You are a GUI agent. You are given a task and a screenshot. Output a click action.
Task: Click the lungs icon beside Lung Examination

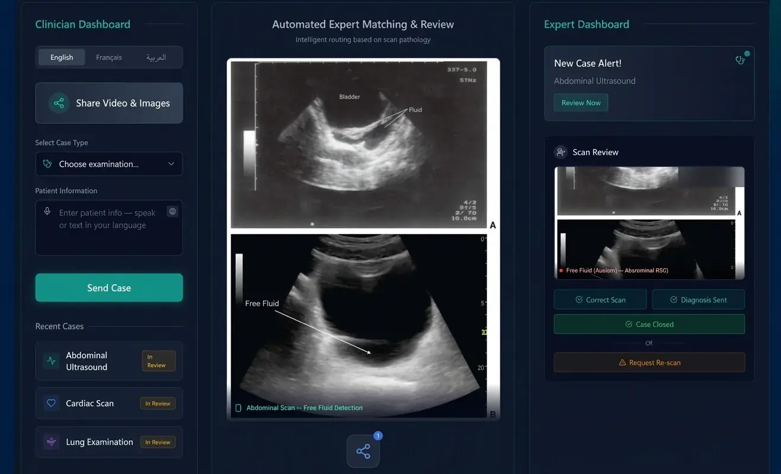[50, 442]
